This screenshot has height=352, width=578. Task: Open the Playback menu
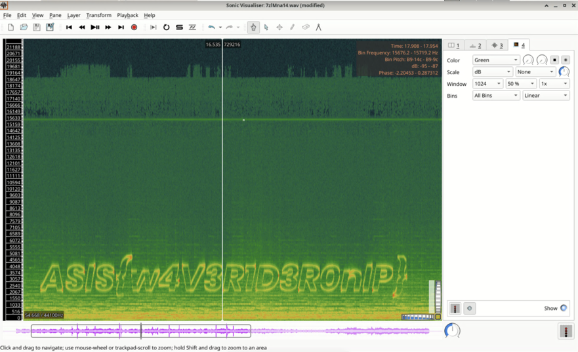[127, 15]
